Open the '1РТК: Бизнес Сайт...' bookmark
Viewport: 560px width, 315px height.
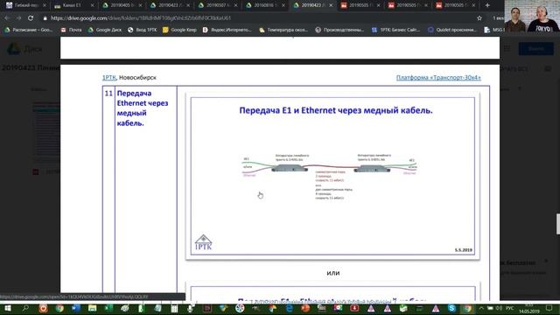(x=395, y=30)
